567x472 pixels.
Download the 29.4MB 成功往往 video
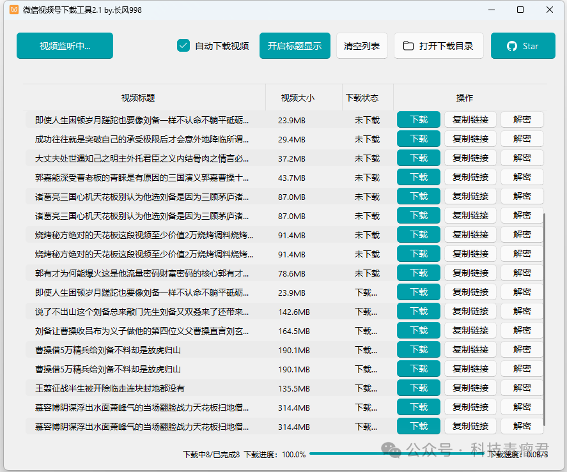click(419, 139)
